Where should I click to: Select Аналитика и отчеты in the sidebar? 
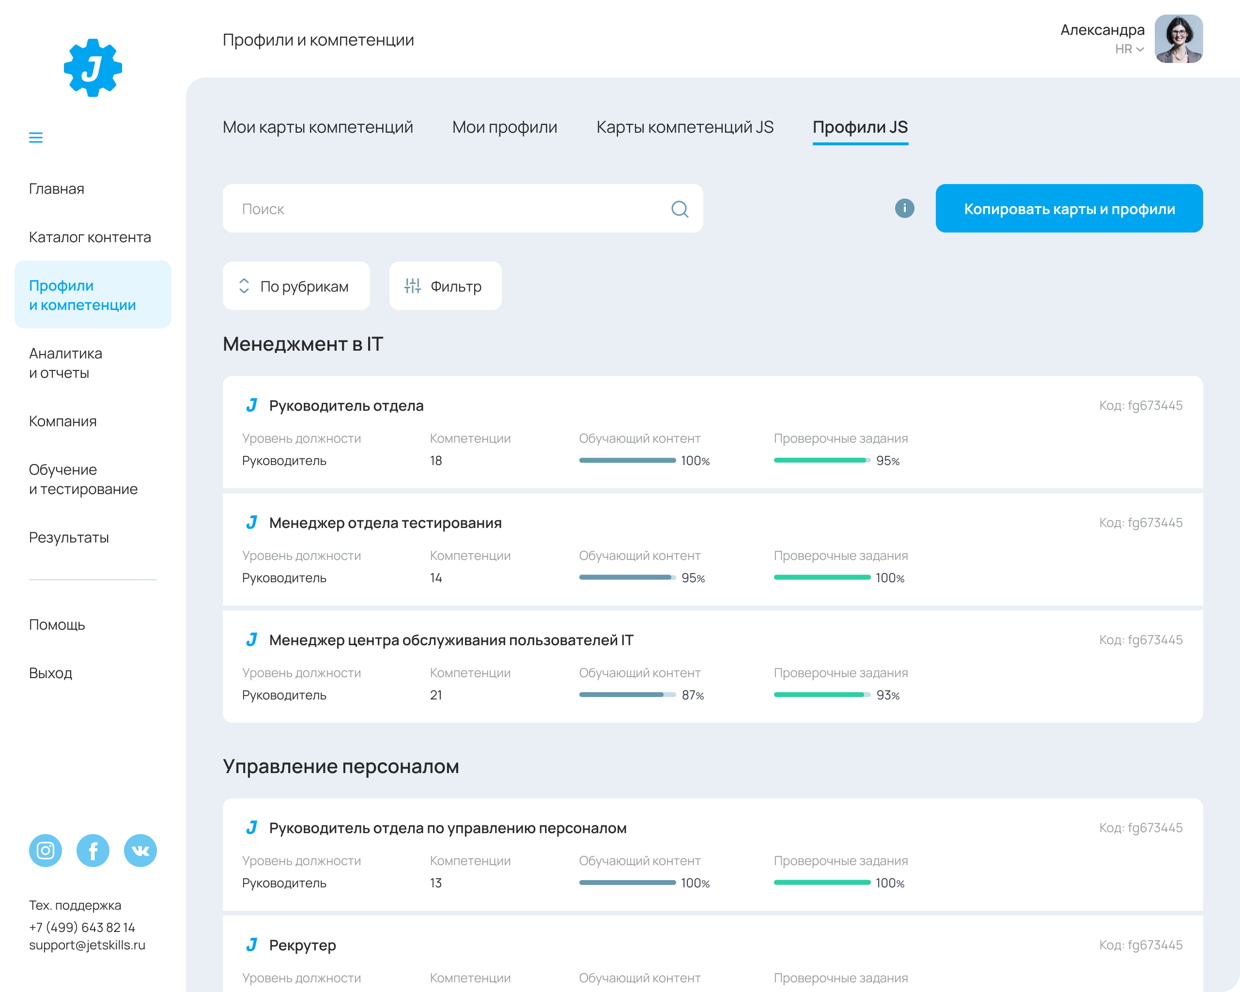(65, 362)
